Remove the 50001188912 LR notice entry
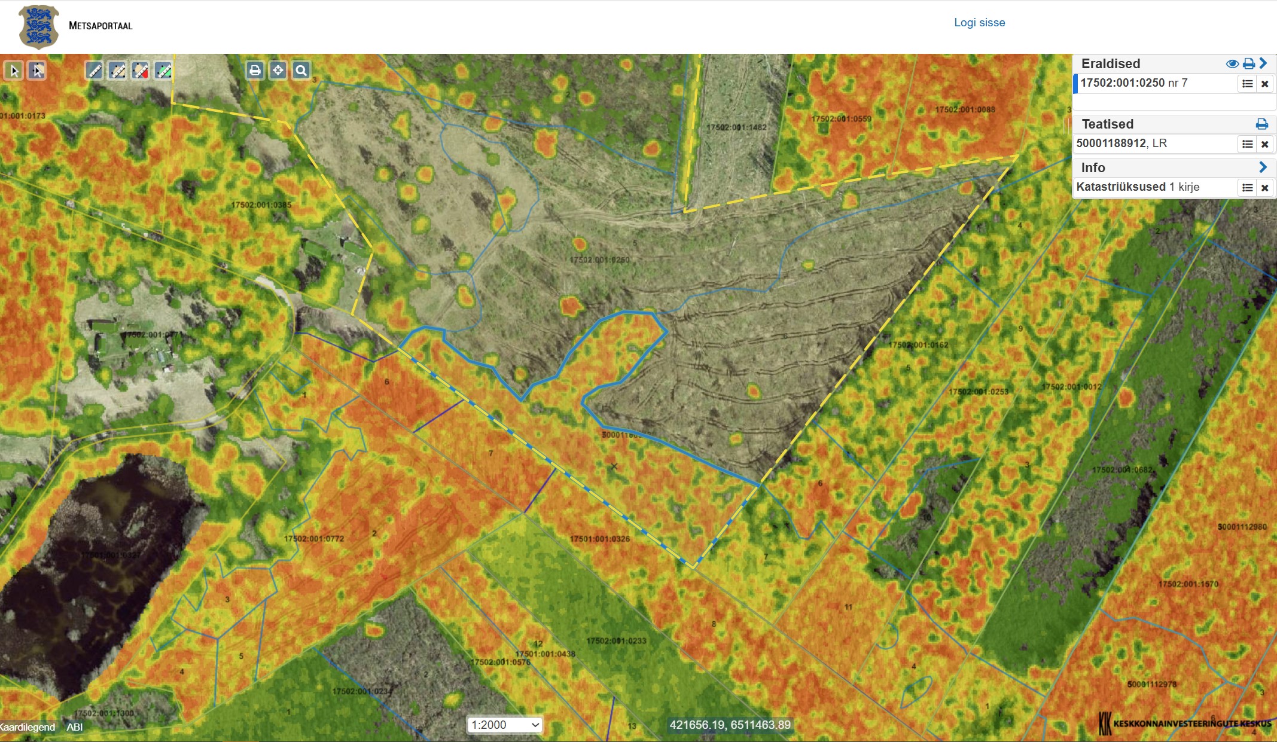The width and height of the screenshot is (1277, 742). pyautogui.click(x=1264, y=144)
